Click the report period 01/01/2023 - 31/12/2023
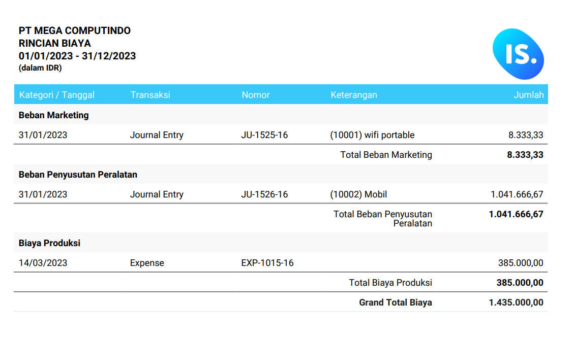The width and height of the screenshot is (573, 338). [x=77, y=56]
